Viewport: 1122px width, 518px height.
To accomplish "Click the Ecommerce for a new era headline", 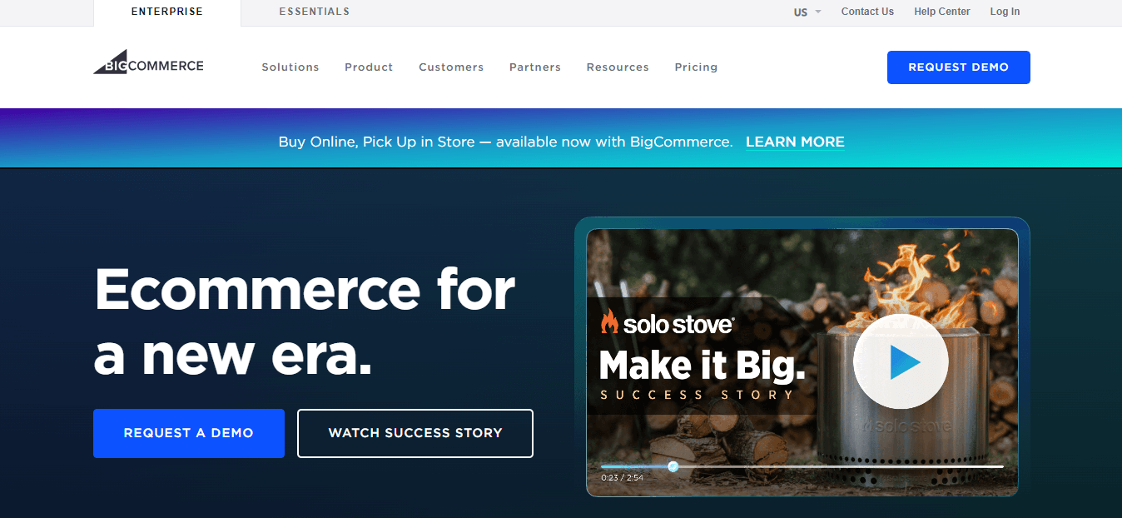I will 305,321.
